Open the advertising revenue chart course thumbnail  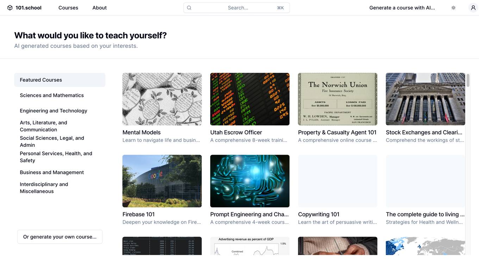(250, 246)
